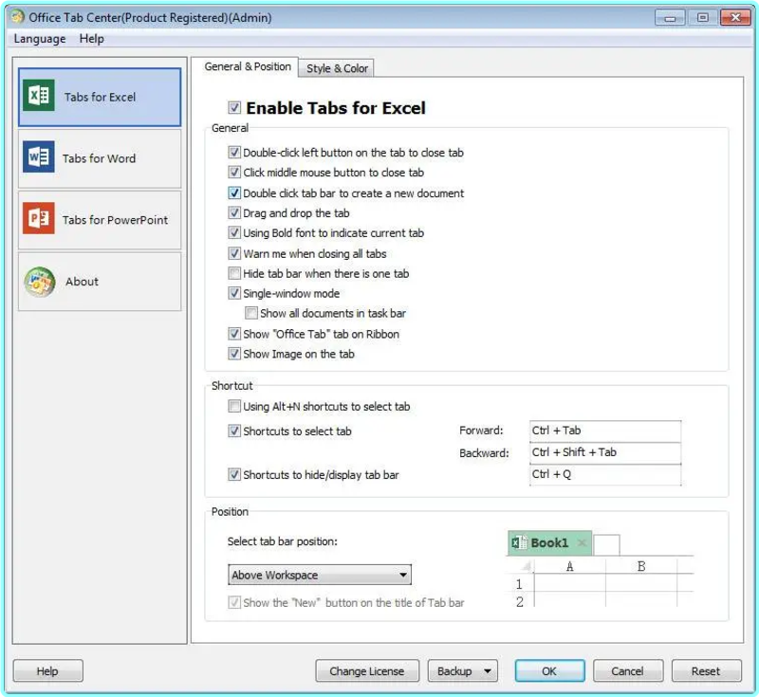This screenshot has width=759, height=697.
Task: Click the Backward shortcut field Ctrl + Shift + Tab
Action: click(x=605, y=452)
